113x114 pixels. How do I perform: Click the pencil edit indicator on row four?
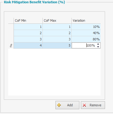(x=11, y=46)
